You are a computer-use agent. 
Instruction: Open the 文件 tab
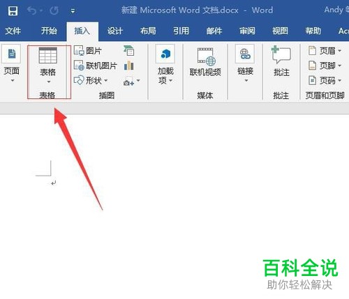(13, 31)
